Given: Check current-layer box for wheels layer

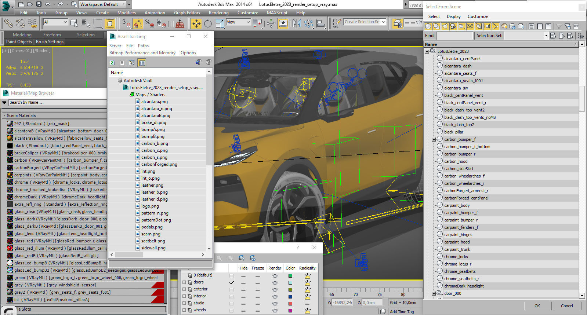Looking at the screenshot, I should 231,310.
